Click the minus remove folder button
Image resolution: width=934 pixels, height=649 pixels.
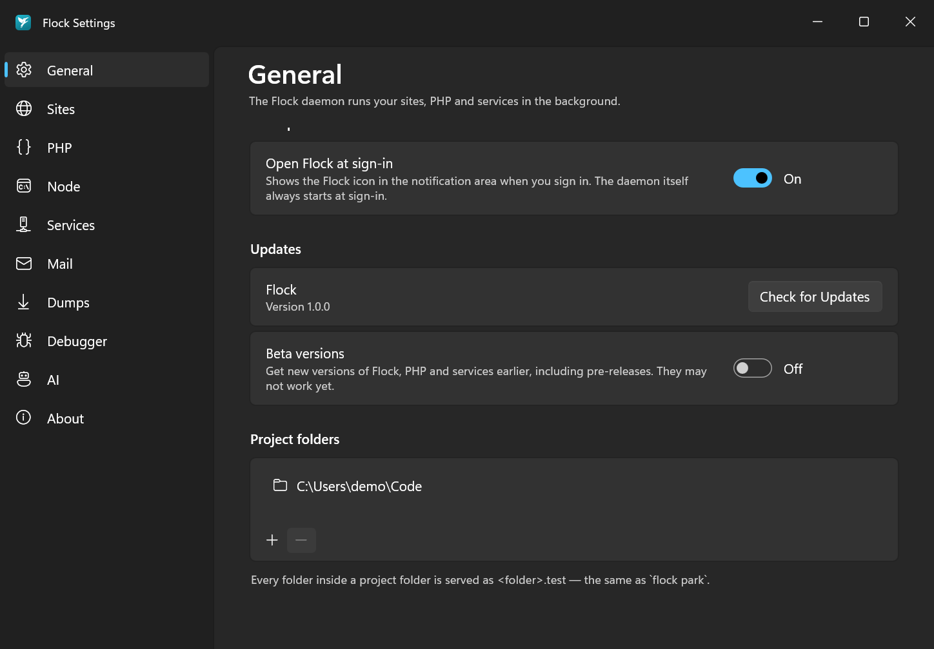[301, 540]
